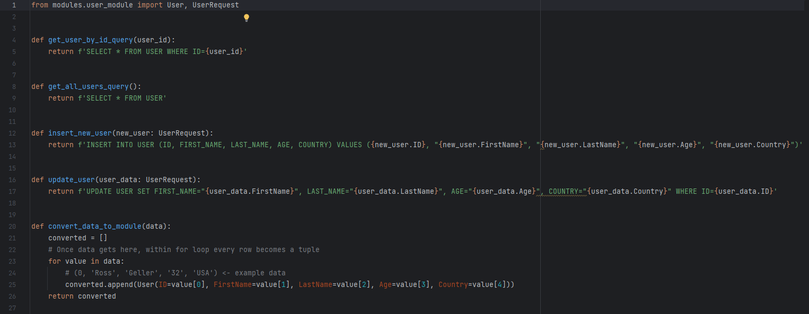Click the User import on line 1
This screenshot has height=314, width=809.
[x=174, y=5]
